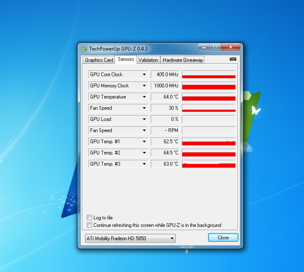This screenshot has height=272, width=304.
Task: Open the Validation tab
Action: tap(148, 60)
